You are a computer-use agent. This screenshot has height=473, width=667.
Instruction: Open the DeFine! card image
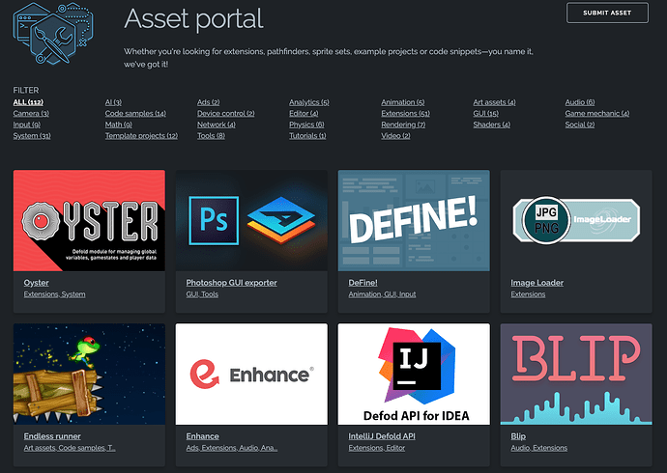point(414,221)
